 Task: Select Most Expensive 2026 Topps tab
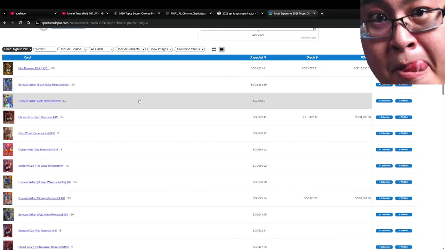292,14
